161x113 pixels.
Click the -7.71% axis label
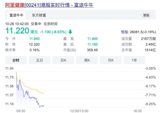point(150,95)
